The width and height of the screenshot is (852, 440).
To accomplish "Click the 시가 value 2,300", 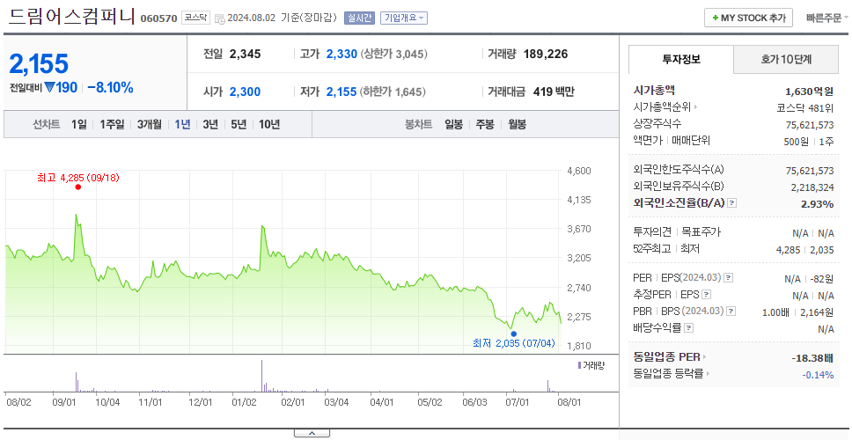I will pyautogui.click(x=245, y=92).
